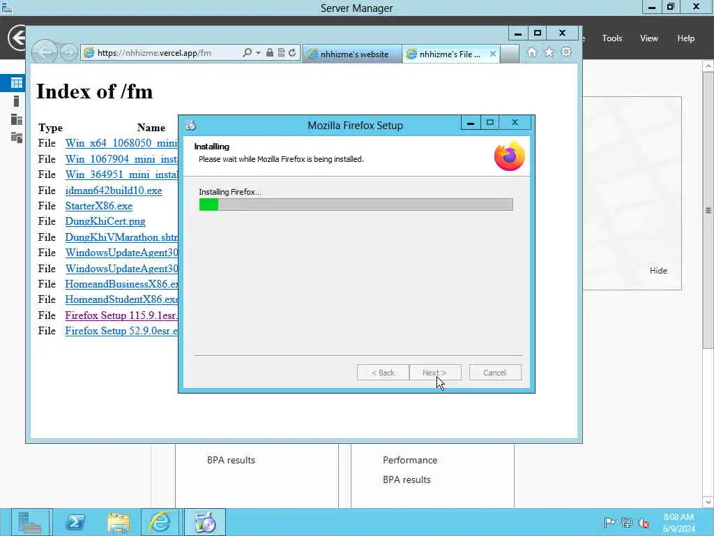The height and width of the screenshot is (536, 714).
Task: Launch PowerShell from the taskbar
Action: 75,522
